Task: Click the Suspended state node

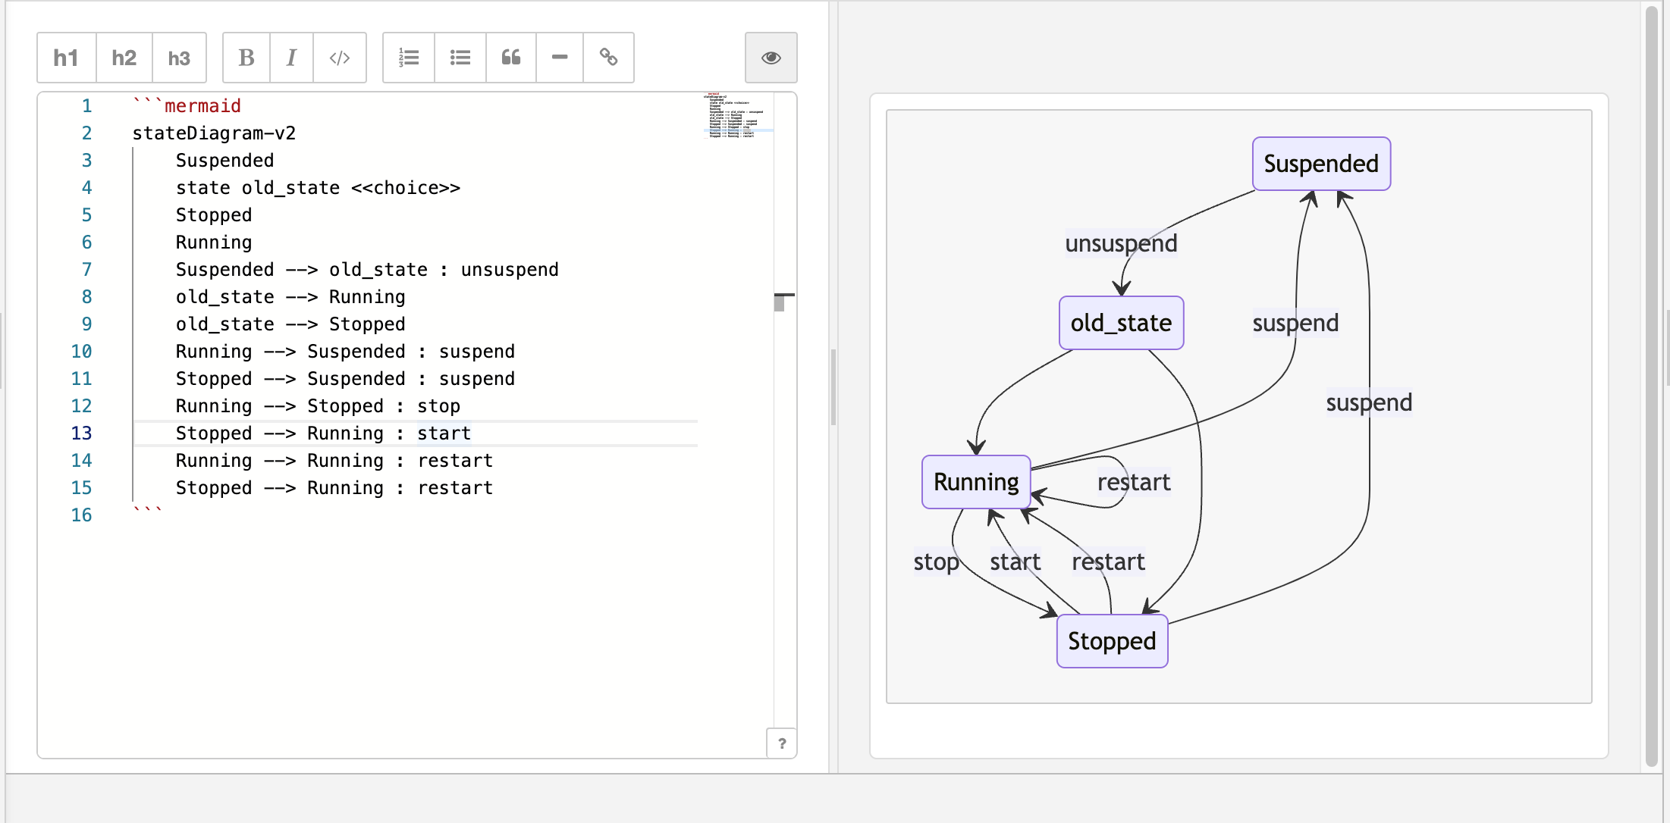Action: tap(1321, 164)
